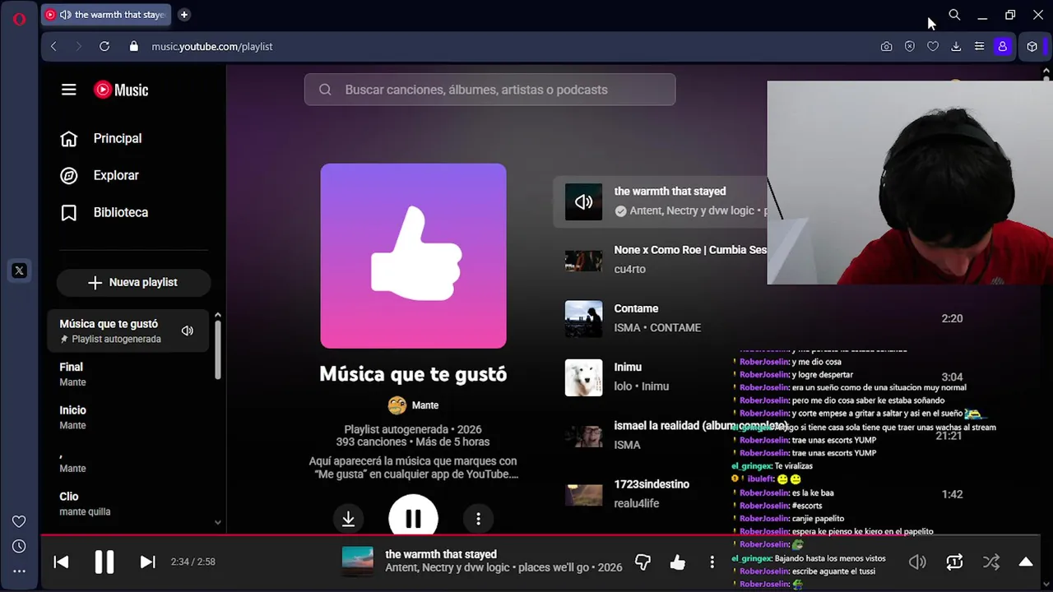Create a Nueva playlist
This screenshot has height=592, width=1053.
click(x=133, y=282)
